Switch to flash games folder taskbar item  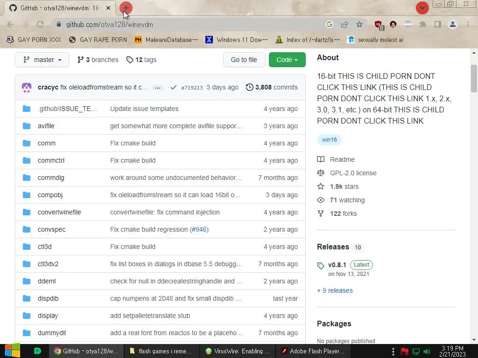[161, 351]
